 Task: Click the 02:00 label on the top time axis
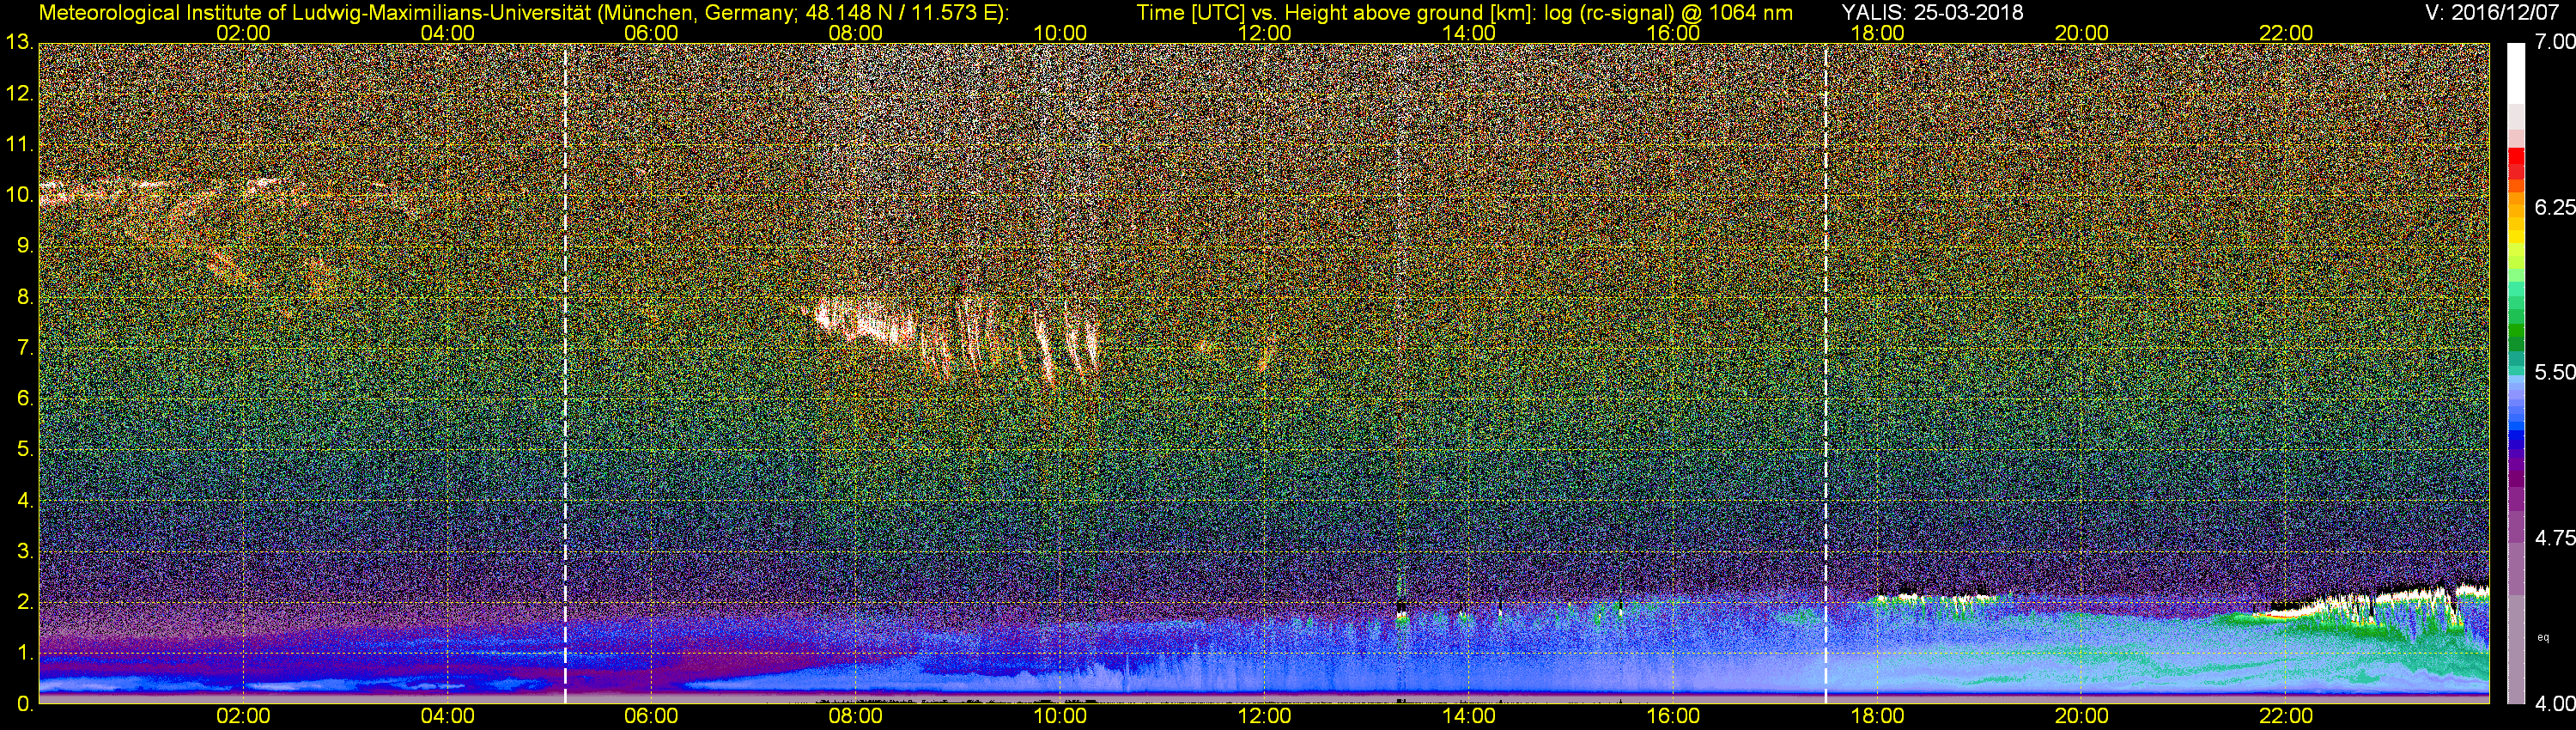243,33
